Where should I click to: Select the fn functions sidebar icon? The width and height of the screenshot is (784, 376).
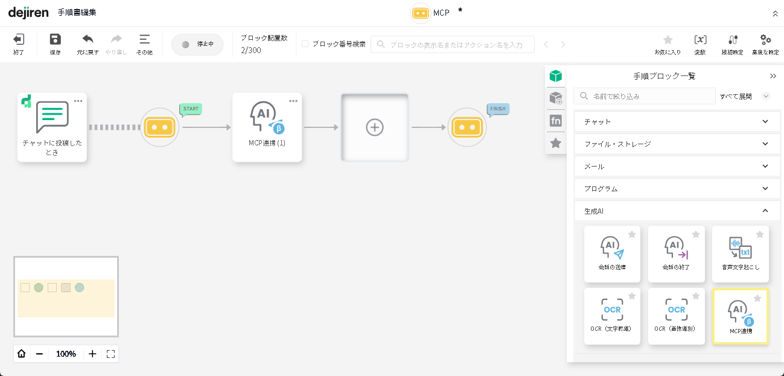[556, 121]
